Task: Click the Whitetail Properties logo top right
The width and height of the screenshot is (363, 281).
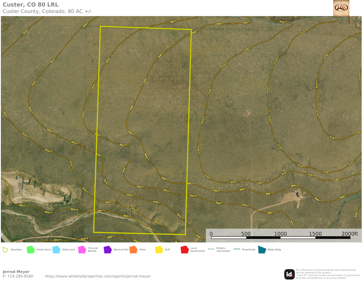Action: 341,8
